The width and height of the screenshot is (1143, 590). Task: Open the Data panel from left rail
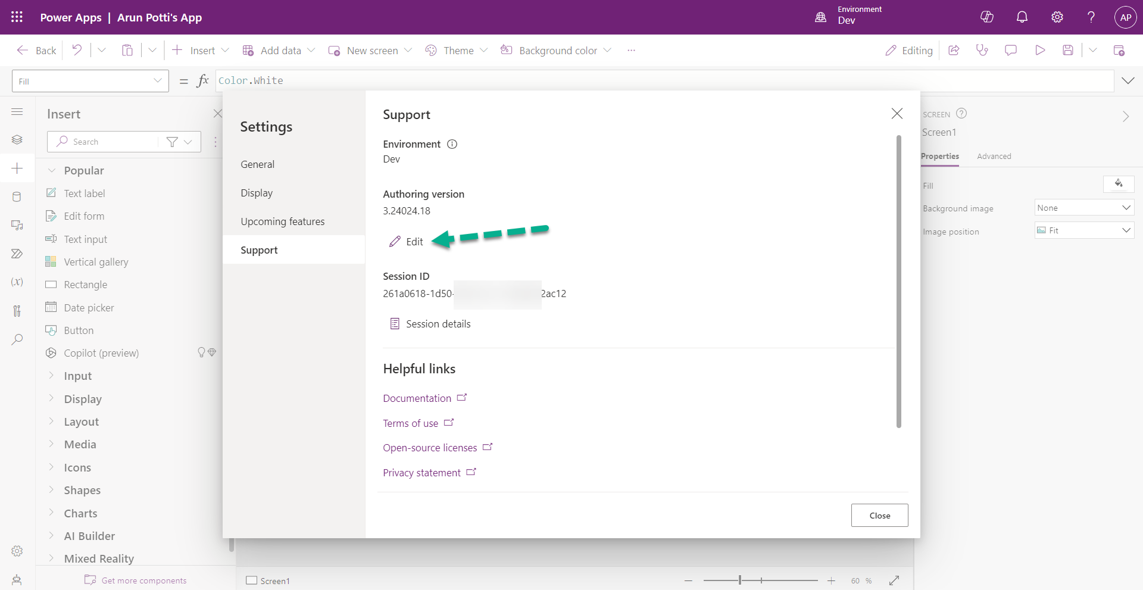click(17, 196)
